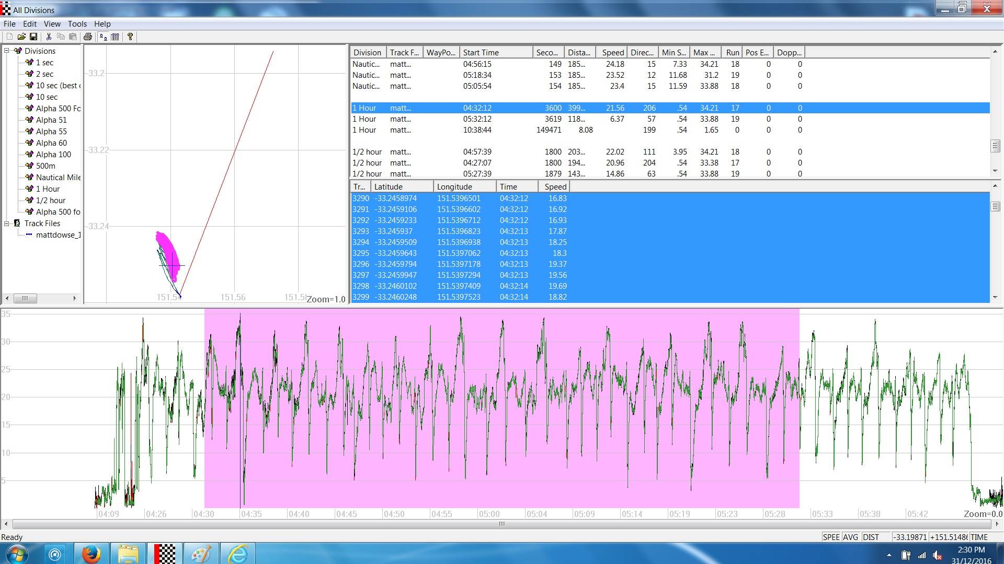This screenshot has height=564, width=1004.
Task: Open the Tools menu
Action: tap(77, 24)
